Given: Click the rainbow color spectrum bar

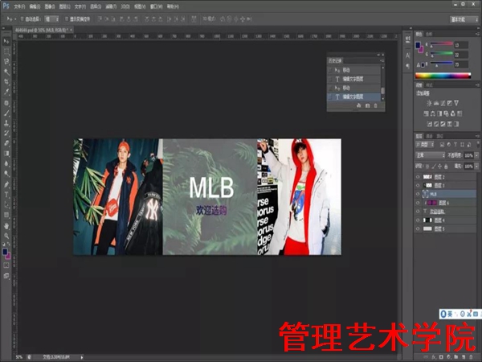Looking at the screenshot, I should (443, 75).
